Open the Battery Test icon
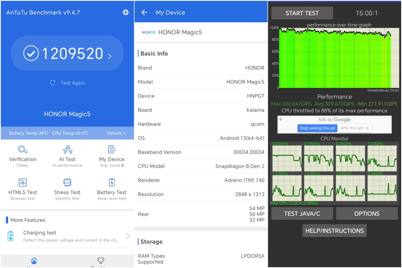The height and width of the screenshot is (268, 402). pyautogui.click(x=112, y=183)
